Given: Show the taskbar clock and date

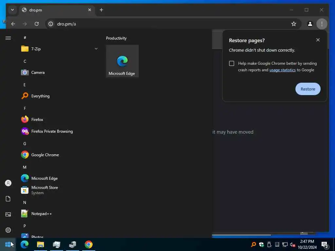Looking at the screenshot, I should click(x=307, y=244).
